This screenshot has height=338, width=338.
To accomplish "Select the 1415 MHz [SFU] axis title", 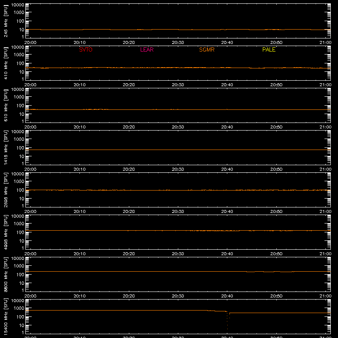I will (6, 147).
